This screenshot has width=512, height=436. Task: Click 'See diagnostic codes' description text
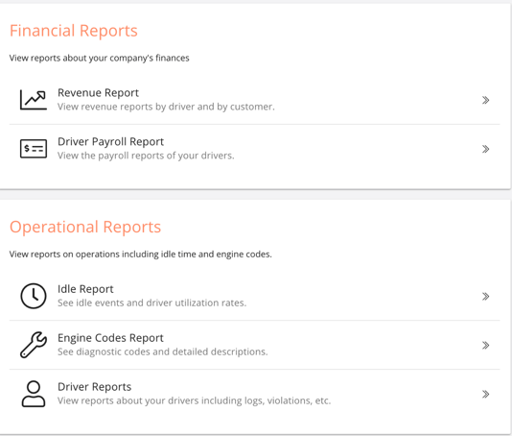click(163, 351)
